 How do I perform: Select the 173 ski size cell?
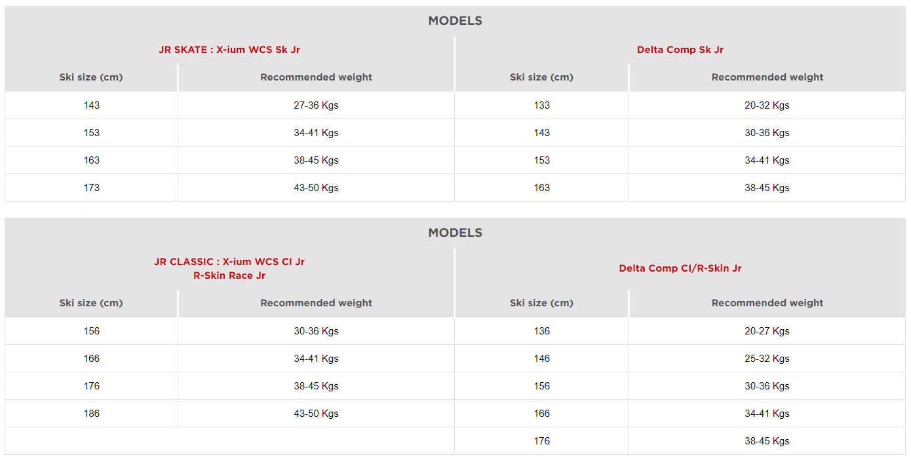pos(92,188)
